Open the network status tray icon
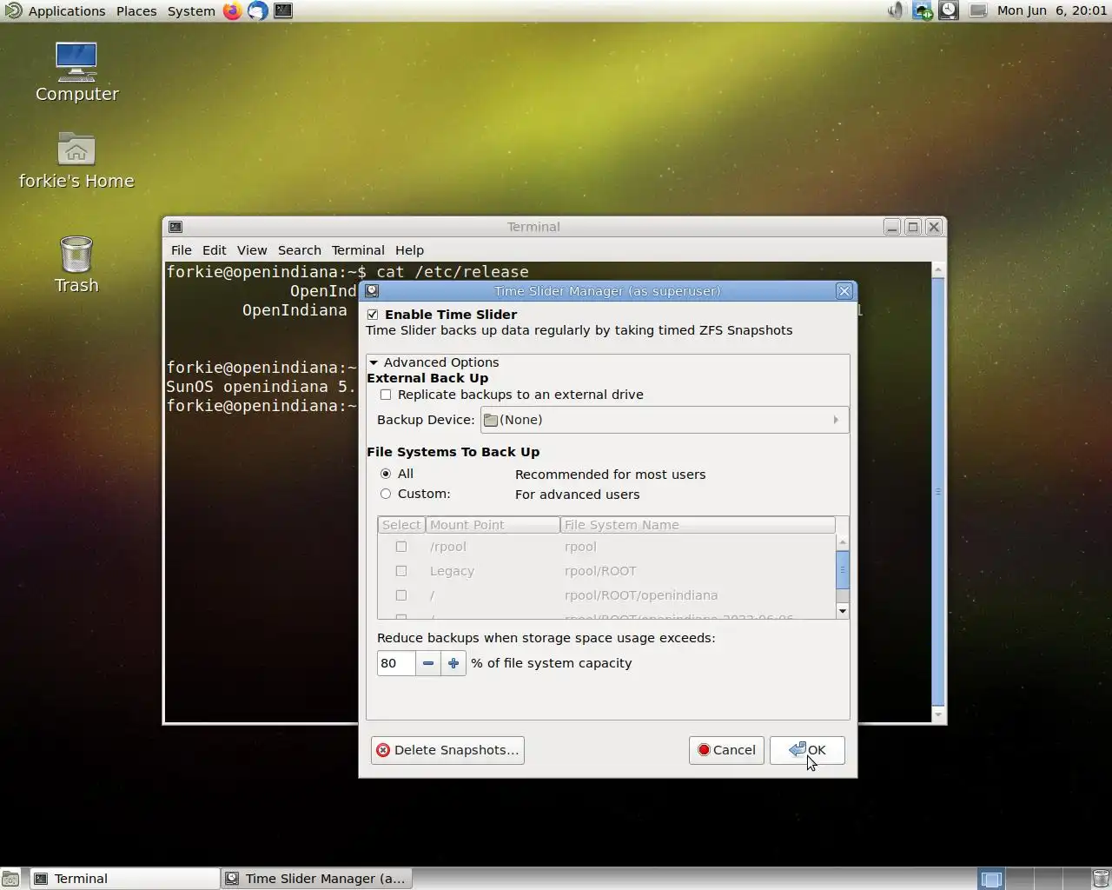 (x=922, y=10)
